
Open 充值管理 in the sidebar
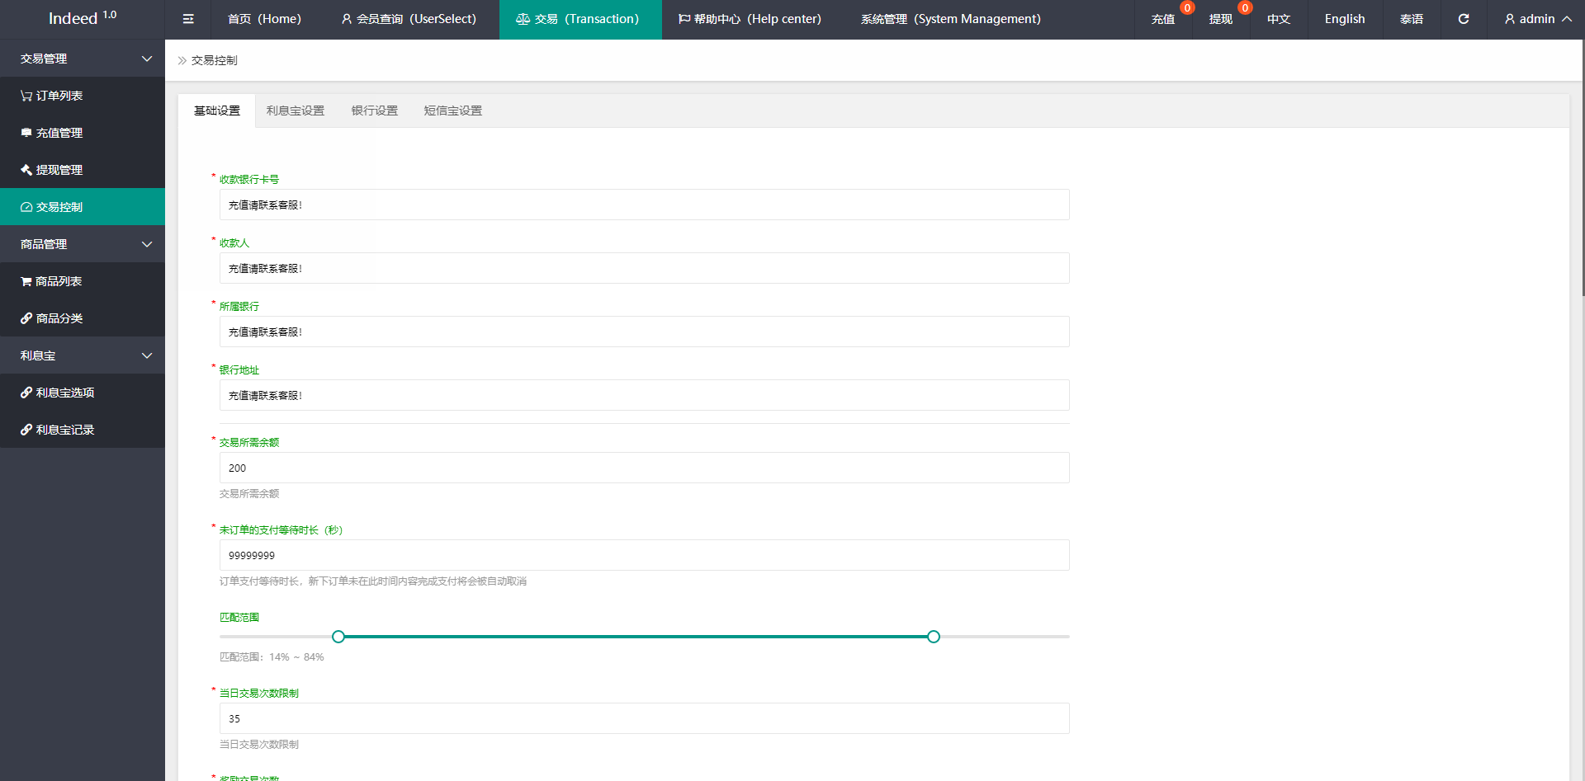[x=83, y=133]
